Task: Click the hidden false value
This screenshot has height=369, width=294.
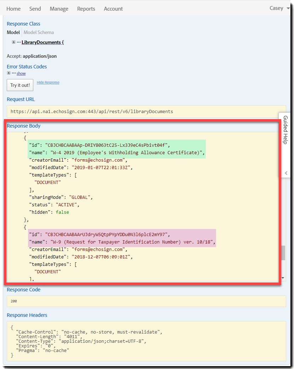Action: [x=62, y=212]
